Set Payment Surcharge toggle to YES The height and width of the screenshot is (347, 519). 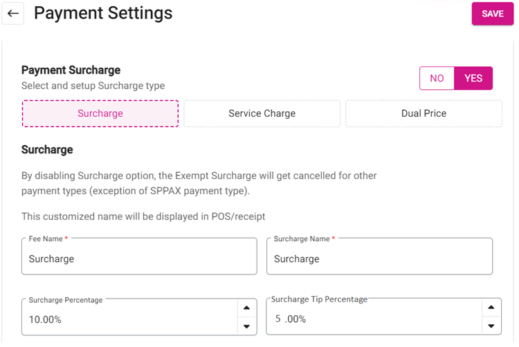click(x=473, y=78)
